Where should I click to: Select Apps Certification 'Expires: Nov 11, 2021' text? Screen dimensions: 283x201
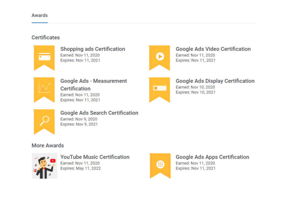point(196,169)
